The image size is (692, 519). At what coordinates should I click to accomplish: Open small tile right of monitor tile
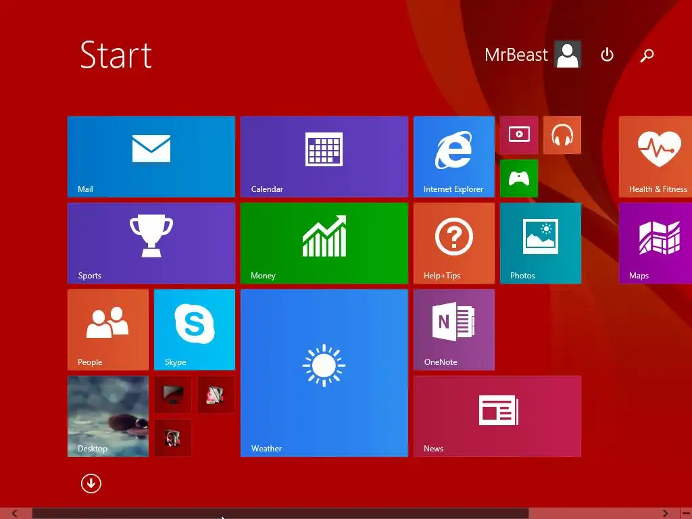[216, 395]
